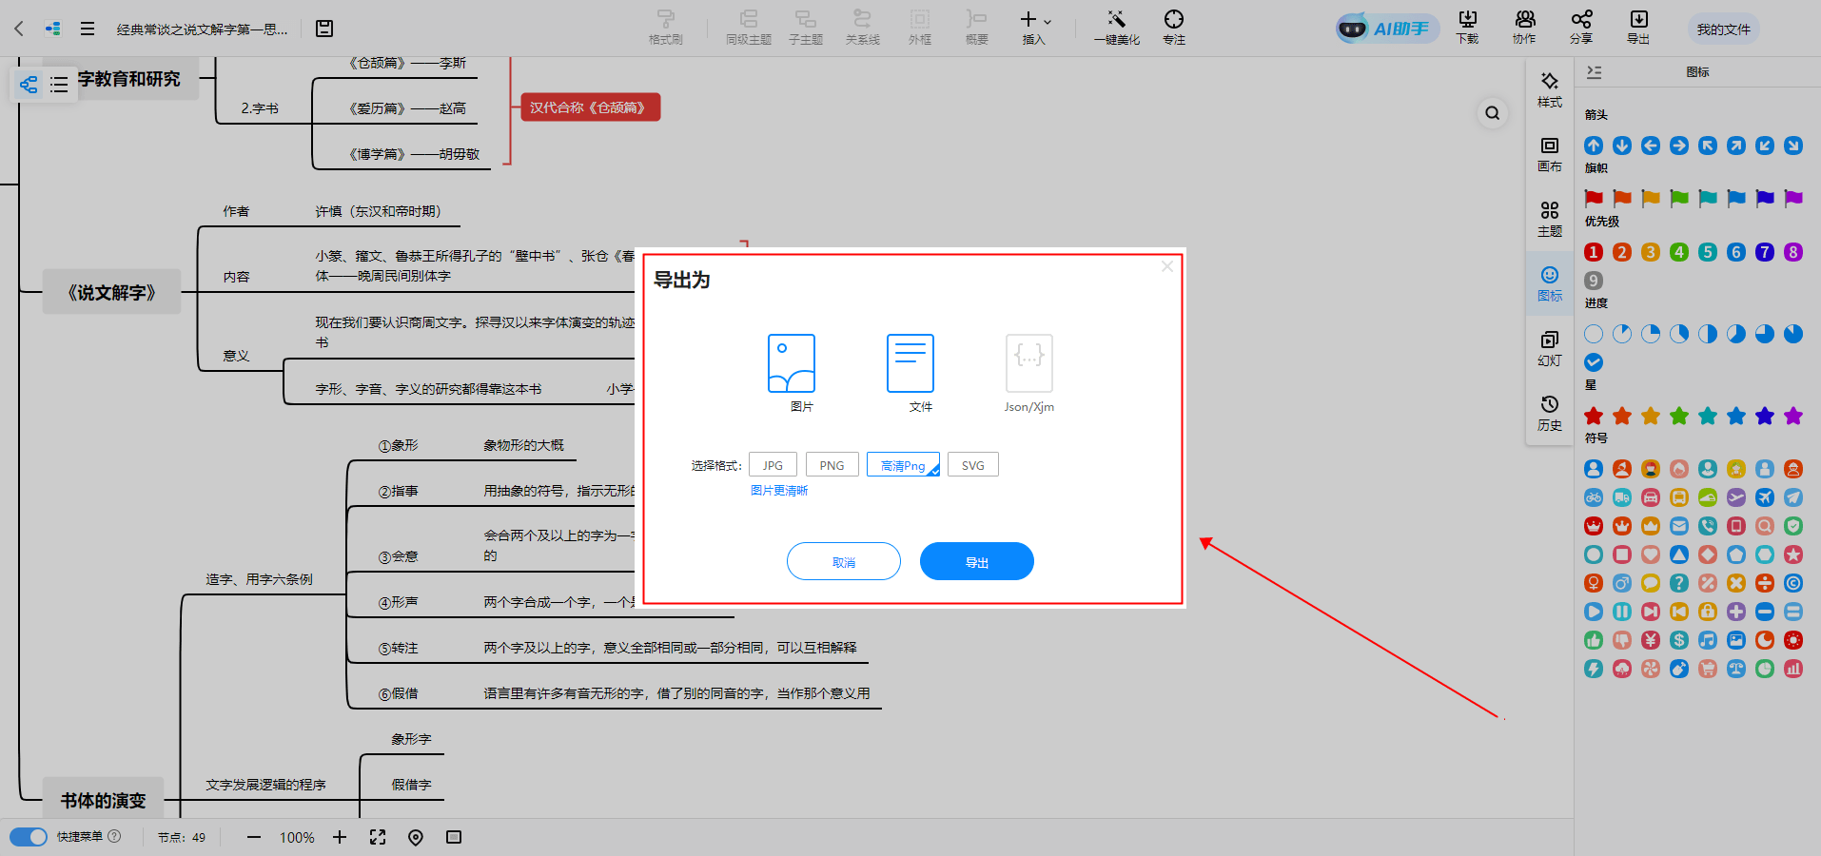
Task: Open the hamburger menu in the top bar
Action: 88,29
